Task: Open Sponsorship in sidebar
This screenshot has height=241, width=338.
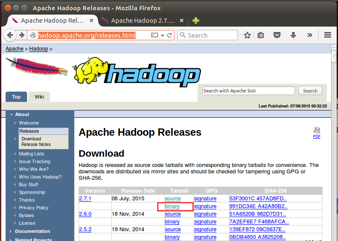Action: coord(32,193)
